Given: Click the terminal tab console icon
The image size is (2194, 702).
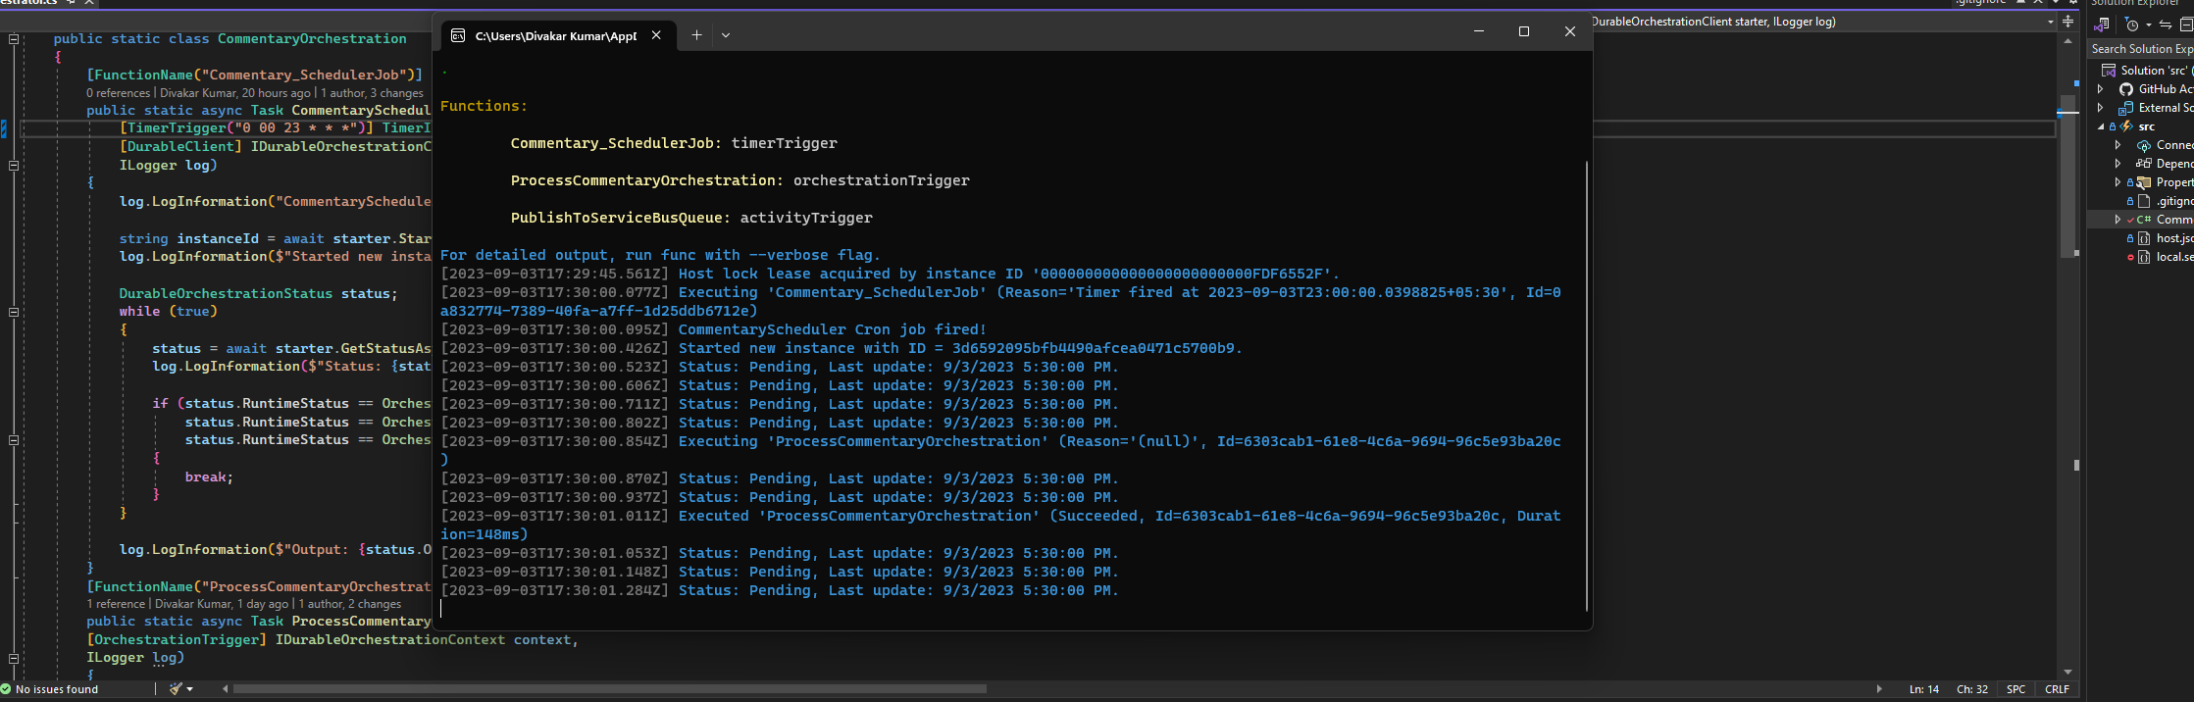Looking at the screenshot, I should [x=457, y=35].
